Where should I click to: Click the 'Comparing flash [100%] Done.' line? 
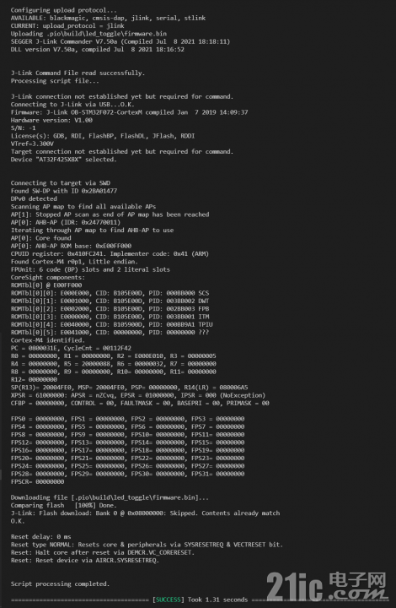click(63, 505)
